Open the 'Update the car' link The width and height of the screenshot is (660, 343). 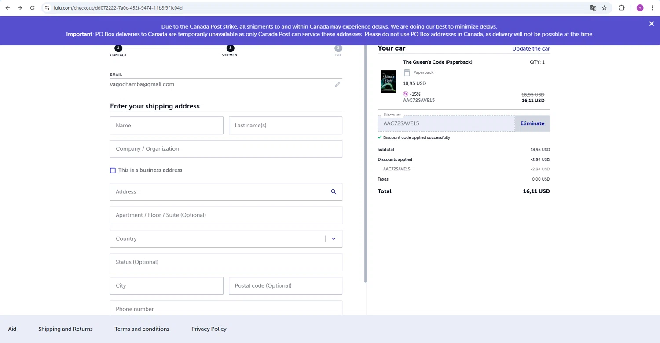tap(531, 49)
